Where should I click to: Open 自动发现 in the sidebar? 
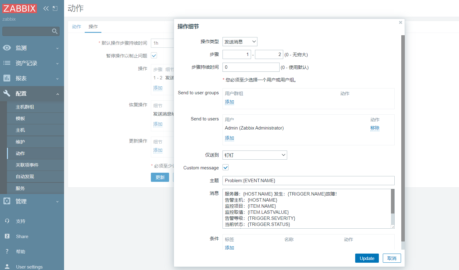35,177
